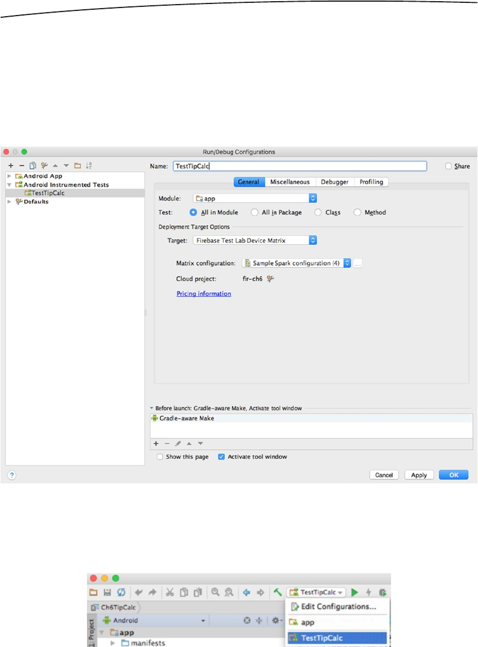This screenshot has width=478, height=647.
Task: Click the Cancel button
Action: [x=384, y=475]
